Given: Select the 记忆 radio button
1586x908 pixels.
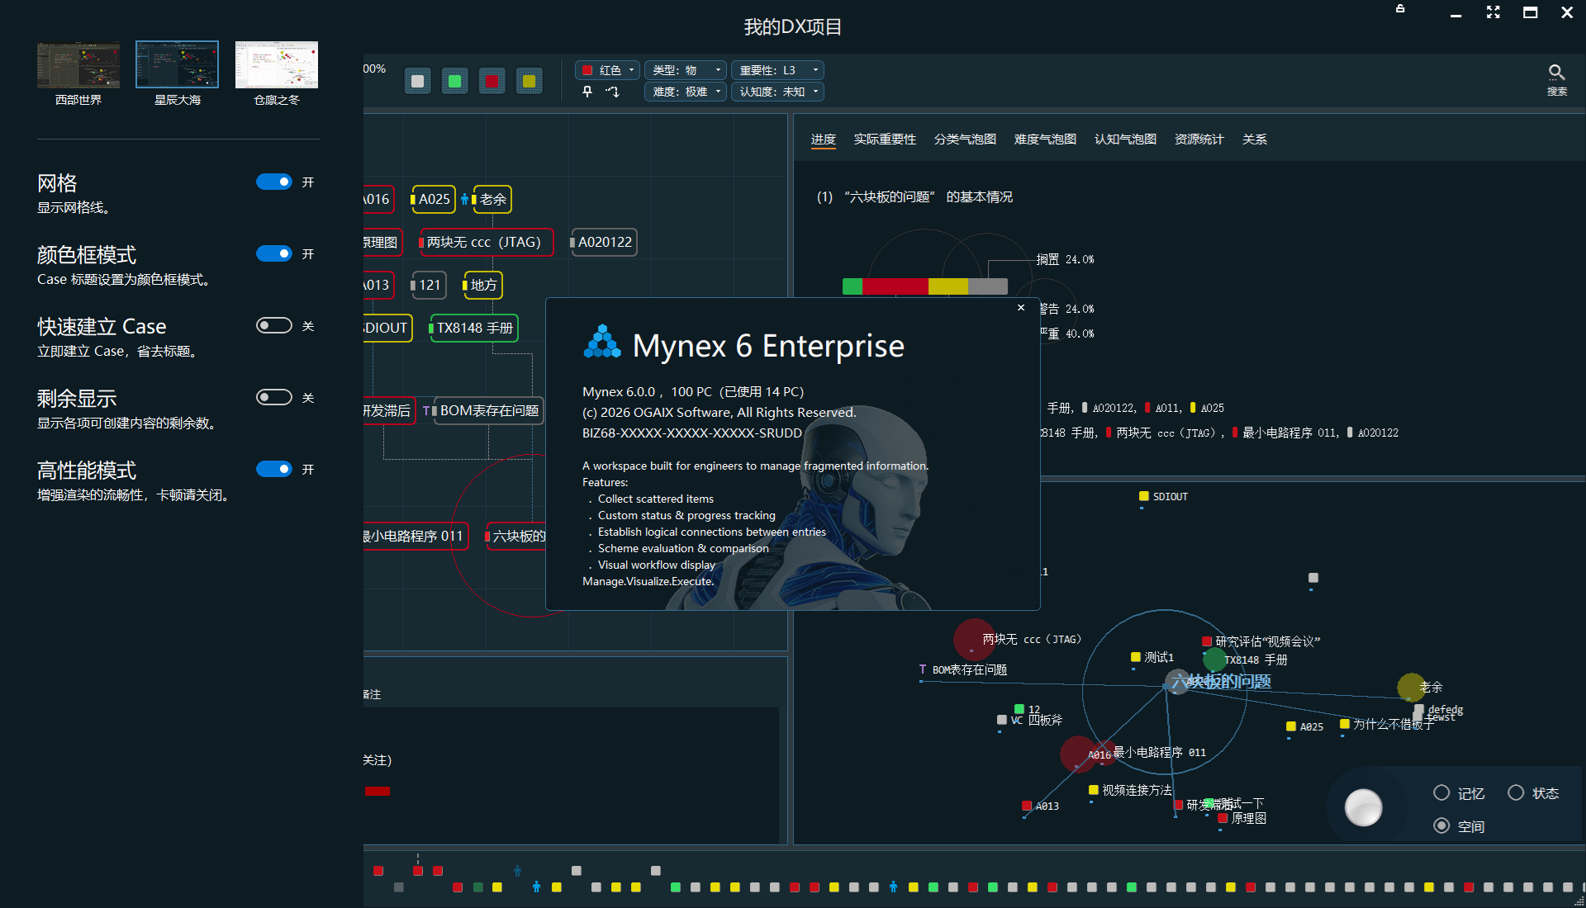Looking at the screenshot, I should [x=1441, y=792].
